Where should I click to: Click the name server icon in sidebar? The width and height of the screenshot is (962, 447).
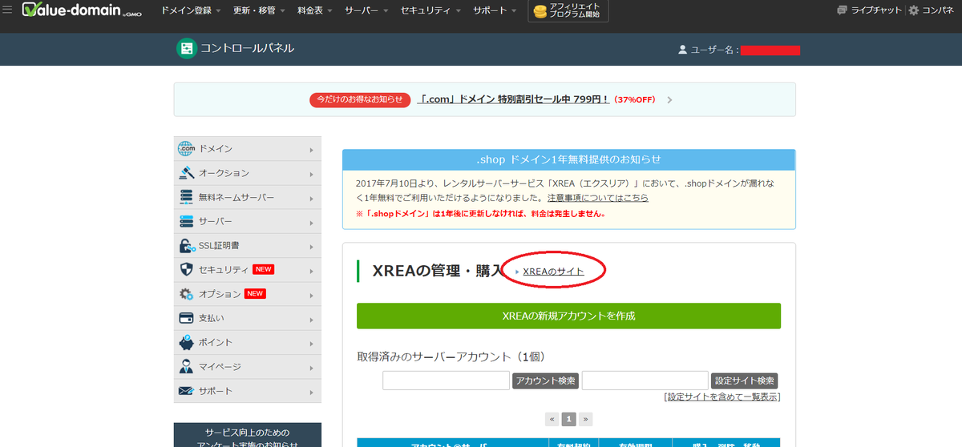pyautogui.click(x=186, y=197)
